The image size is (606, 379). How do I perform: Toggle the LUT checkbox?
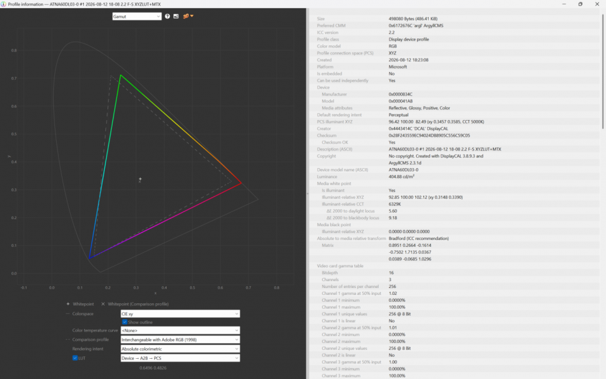75,358
